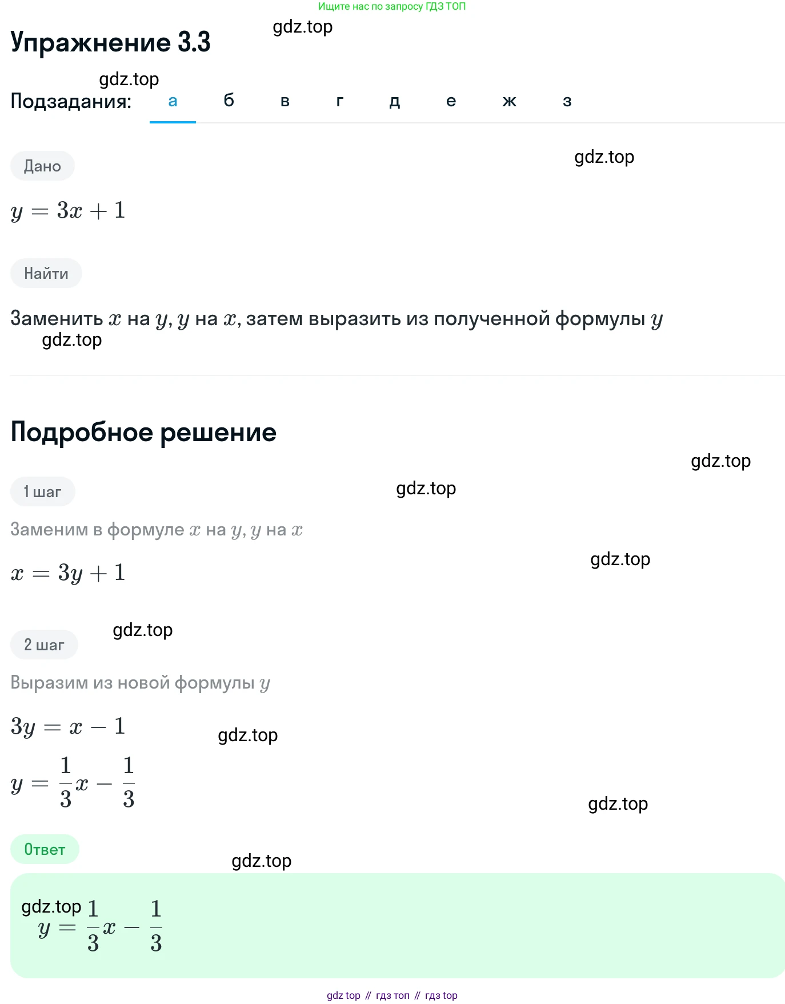Click the given formula y = 3x + 1

pos(68,211)
